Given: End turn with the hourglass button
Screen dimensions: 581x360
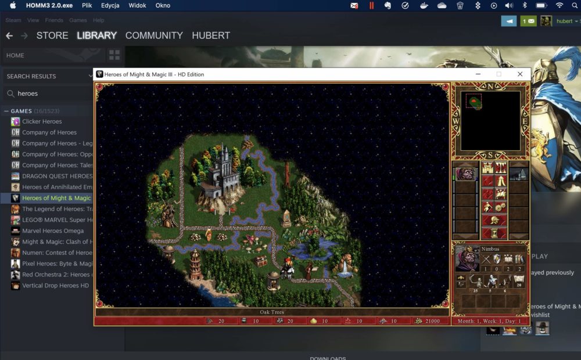Looking at the screenshot, I should click(494, 233).
